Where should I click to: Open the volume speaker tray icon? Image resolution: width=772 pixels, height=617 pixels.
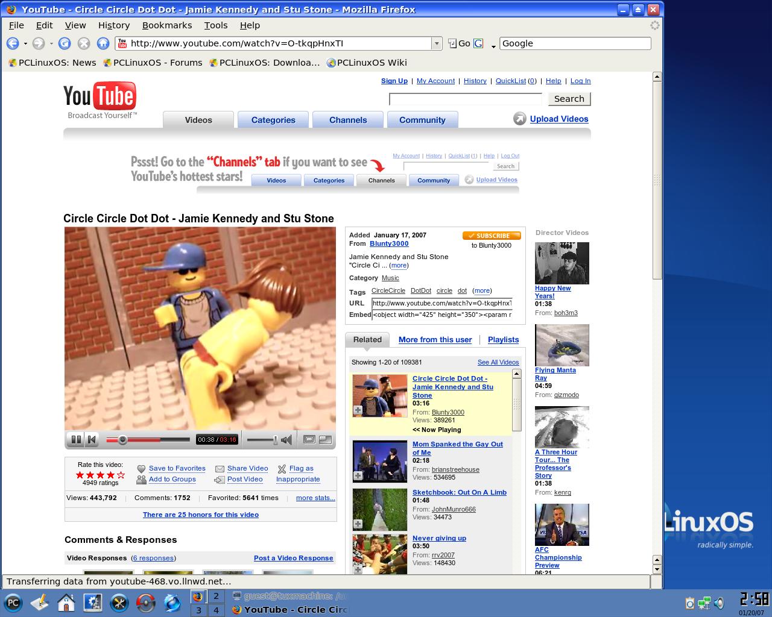[719, 603]
